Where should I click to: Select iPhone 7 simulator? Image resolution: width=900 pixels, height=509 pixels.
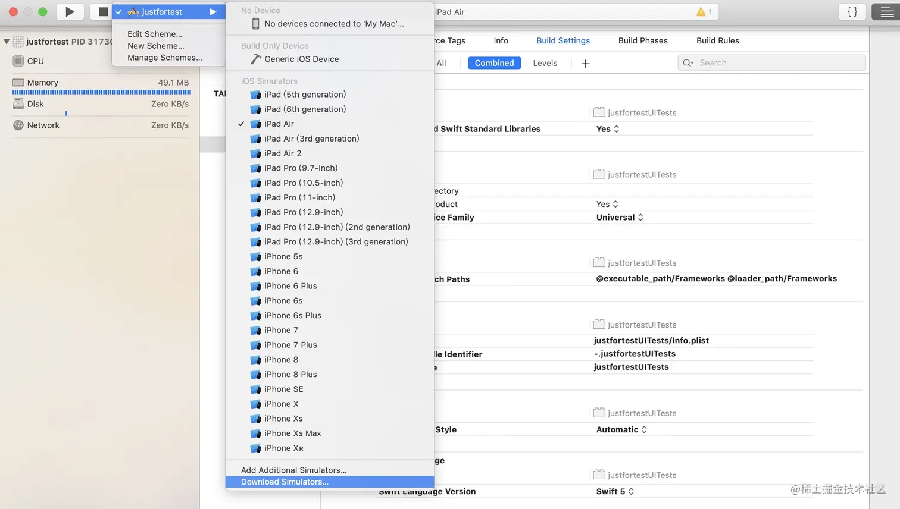330,330
